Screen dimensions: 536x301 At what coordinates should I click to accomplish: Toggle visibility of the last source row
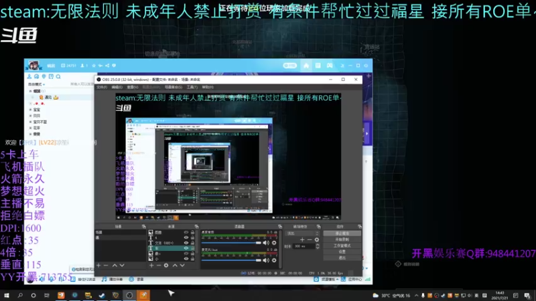tap(186, 259)
